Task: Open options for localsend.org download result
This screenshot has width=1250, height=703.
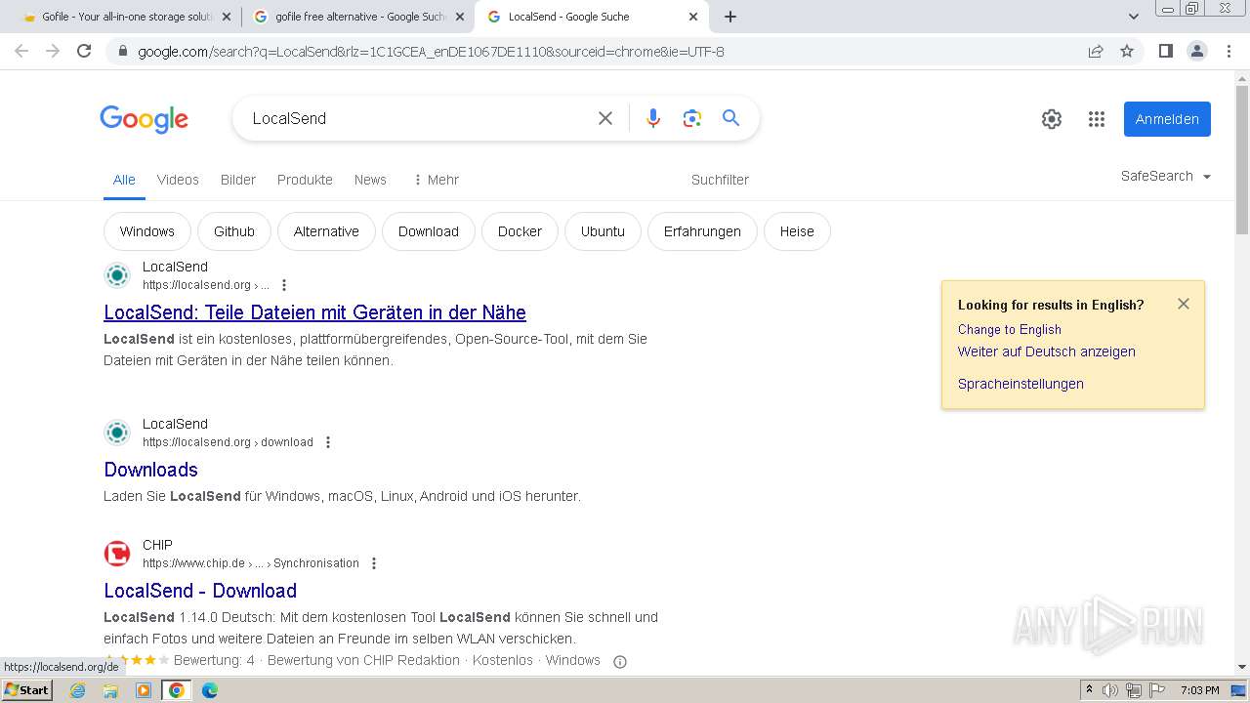Action: pos(328,442)
